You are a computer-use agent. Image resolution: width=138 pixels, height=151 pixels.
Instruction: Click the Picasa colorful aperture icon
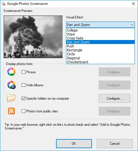click(x=11, y=72)
